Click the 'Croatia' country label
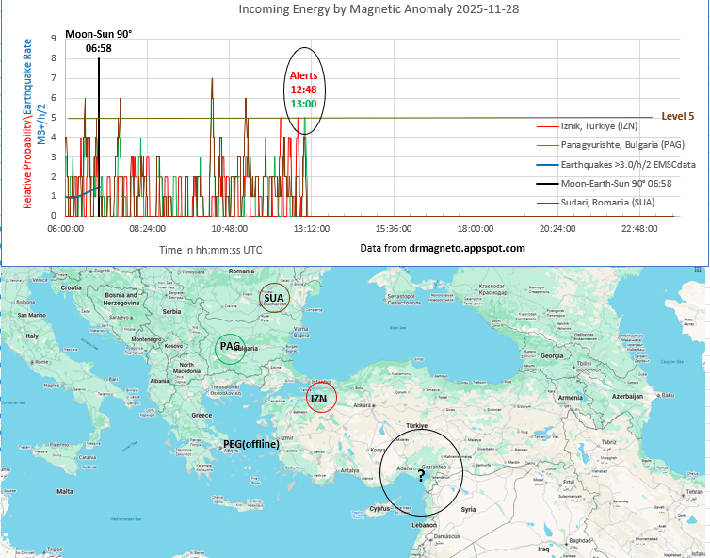The height and width of the screenshot is (558, 710). (x=71, y=287)
